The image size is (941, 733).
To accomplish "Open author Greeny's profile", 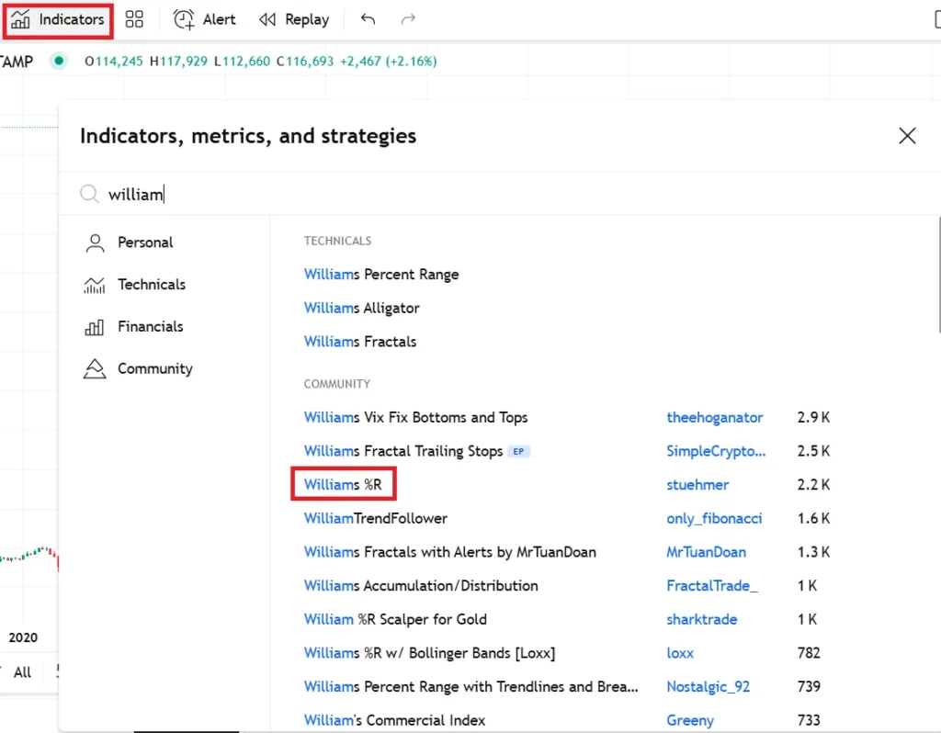I will pyautogui.click(x=690, y=719).
